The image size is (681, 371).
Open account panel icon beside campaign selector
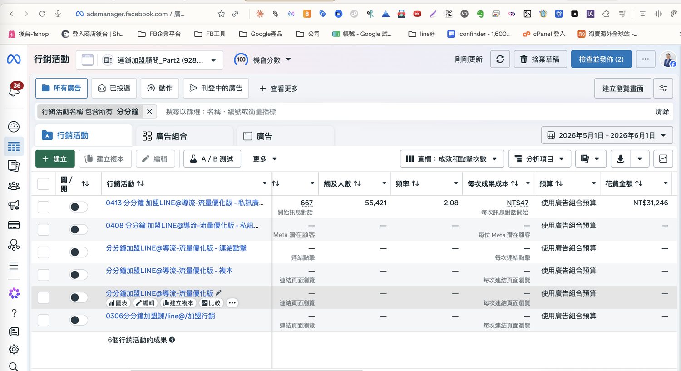click(88, 60)
